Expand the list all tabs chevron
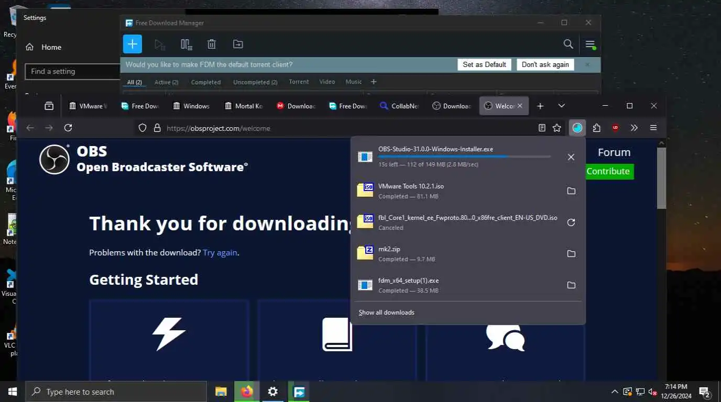This screenshot has height=402, width=721. 561,106
